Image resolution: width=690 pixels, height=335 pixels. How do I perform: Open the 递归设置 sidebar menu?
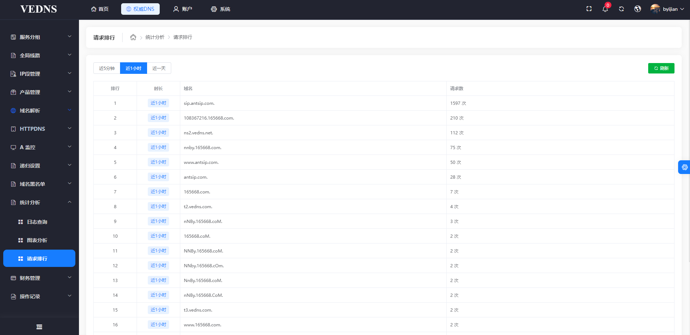coord(39,166)
